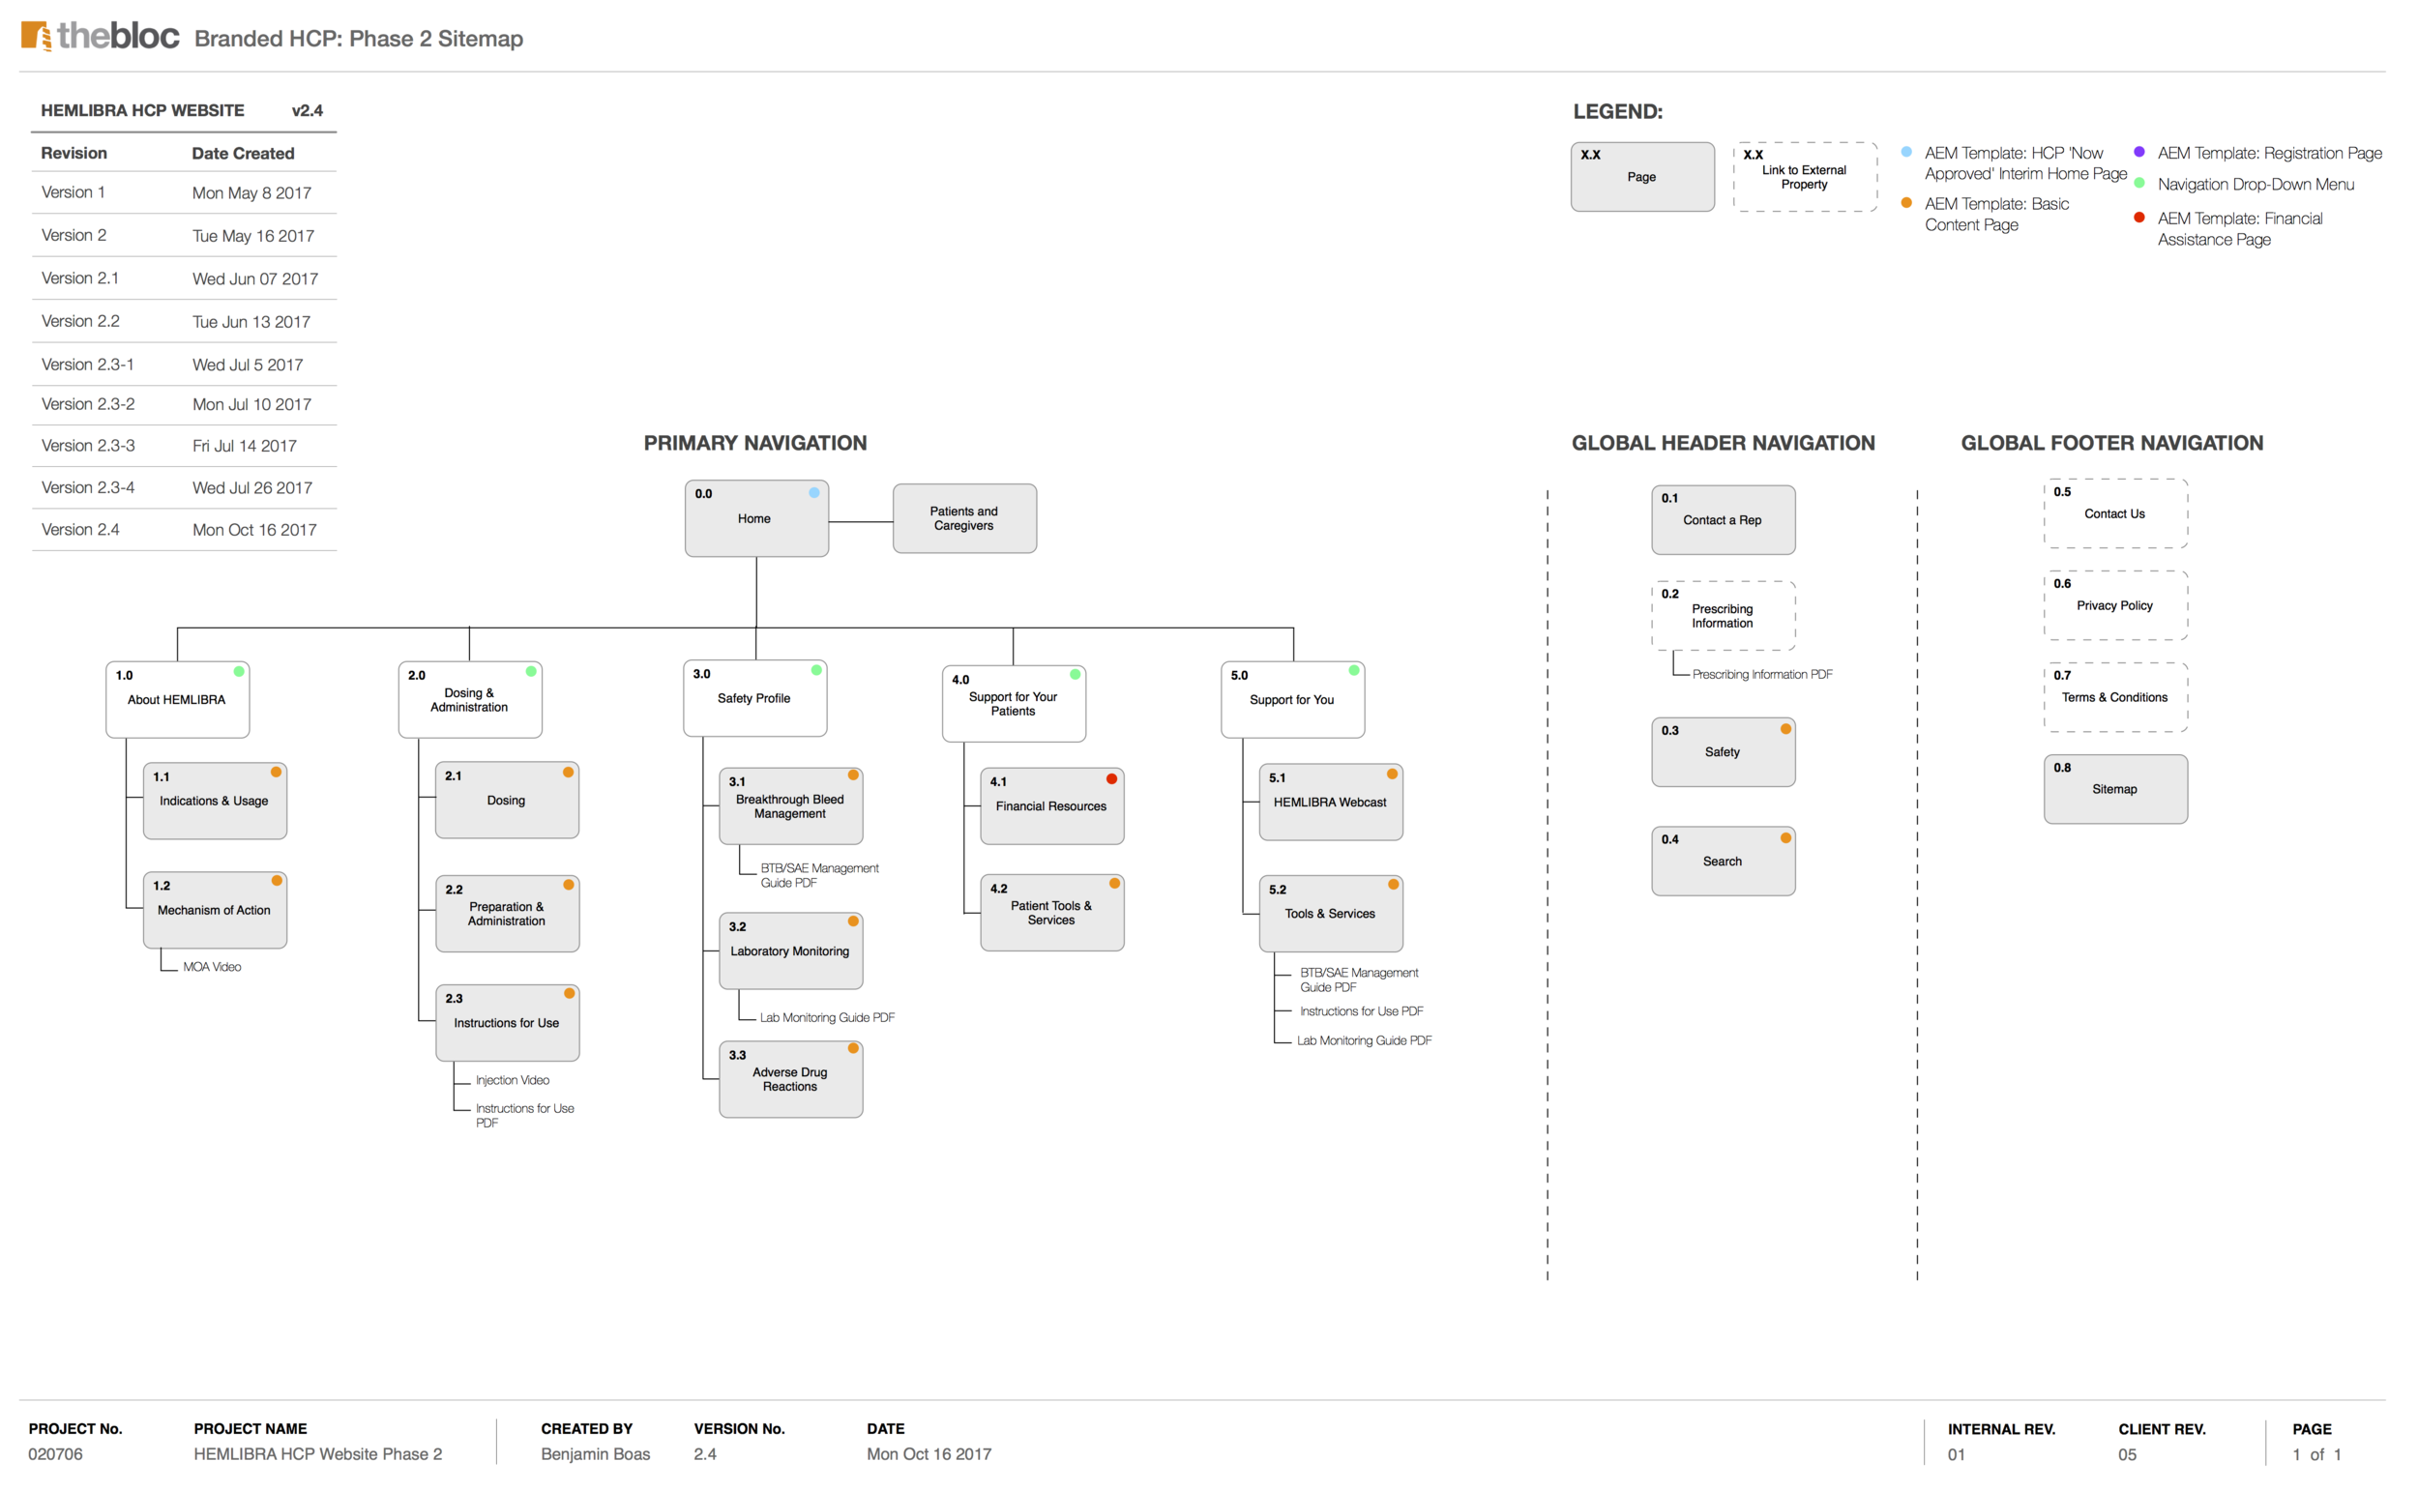Click thebloc logo in the header
The width and height of the screenshot is (2418, 1491).
coord(100,37)
